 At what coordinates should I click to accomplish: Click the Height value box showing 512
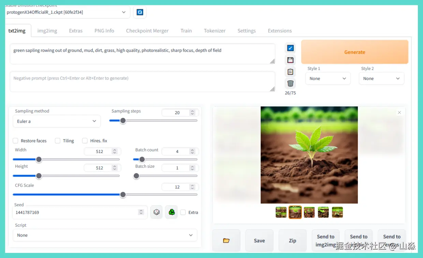[102, 168]
